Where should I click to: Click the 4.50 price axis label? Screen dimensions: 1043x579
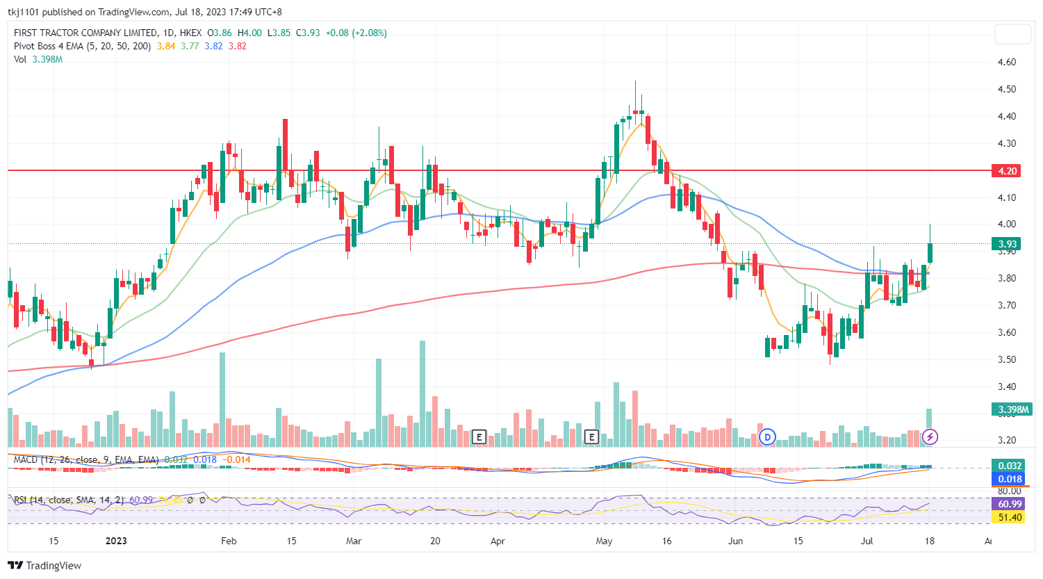click(x=1006, y=89)
